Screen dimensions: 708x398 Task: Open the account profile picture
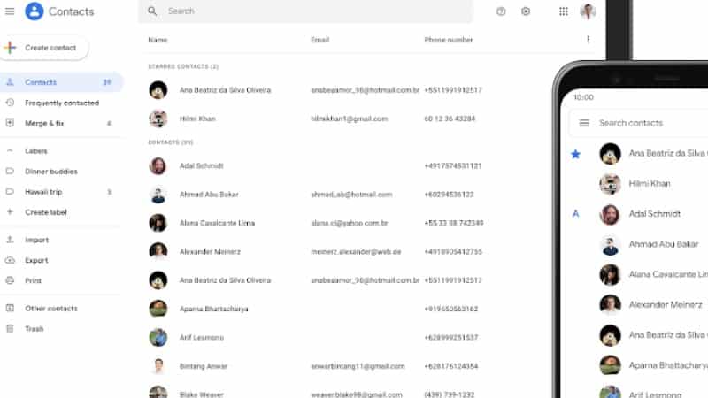tap(588, 11)
